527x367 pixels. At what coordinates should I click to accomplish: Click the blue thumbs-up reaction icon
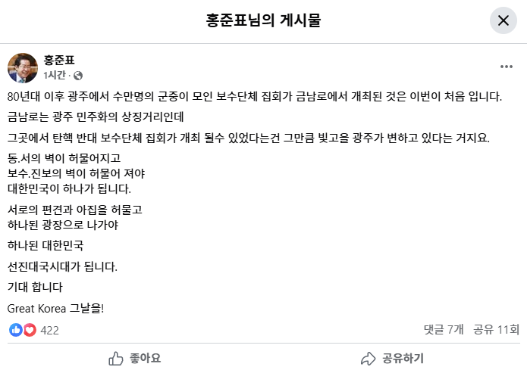click(16, 330)
